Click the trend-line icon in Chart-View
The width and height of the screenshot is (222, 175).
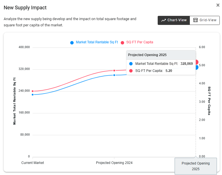(163, 20)
